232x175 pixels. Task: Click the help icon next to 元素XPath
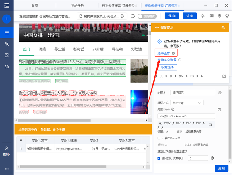[173, 109]
